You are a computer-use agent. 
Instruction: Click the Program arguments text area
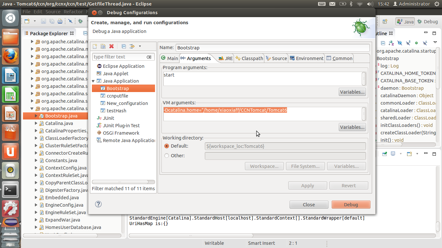point(262,79)
